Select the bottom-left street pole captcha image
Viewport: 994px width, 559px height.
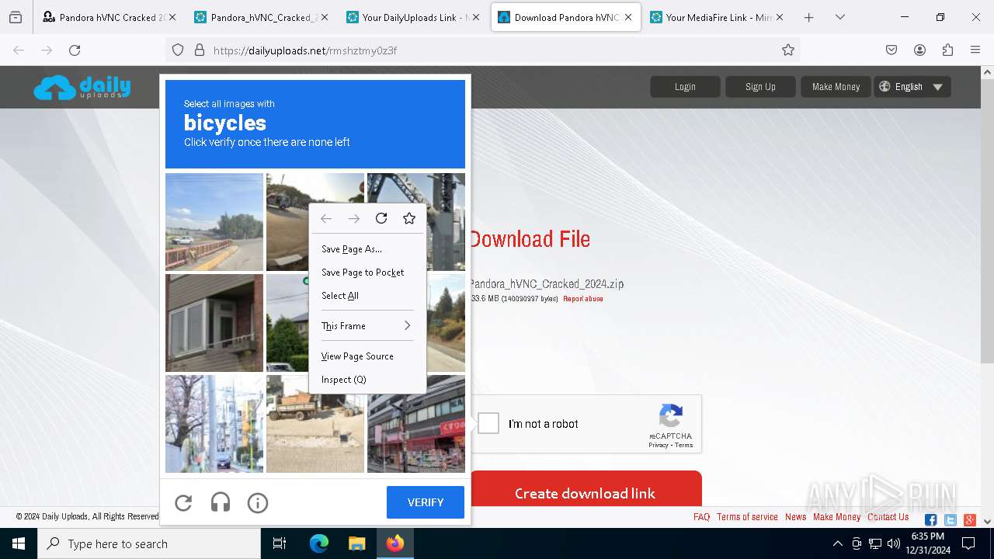(x=214, y=424)
